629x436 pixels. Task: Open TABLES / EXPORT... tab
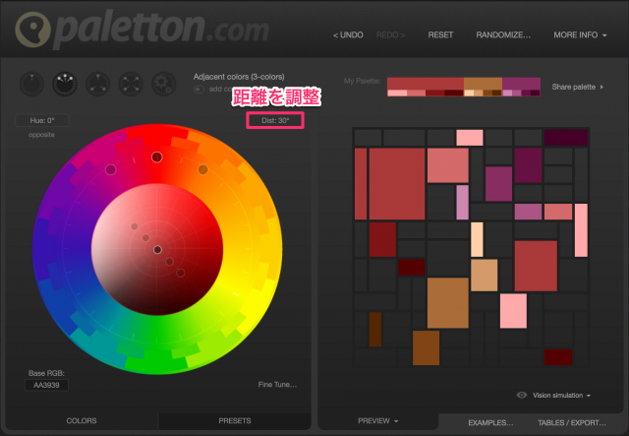[x=572, y=423]
